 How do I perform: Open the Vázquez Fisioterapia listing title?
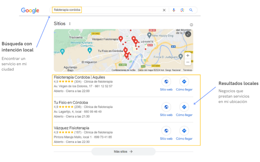point(71,128)
